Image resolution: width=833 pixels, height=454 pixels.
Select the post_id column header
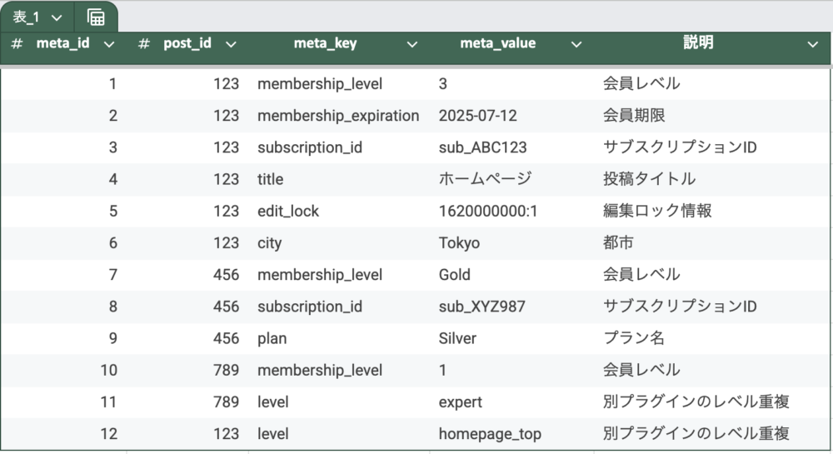tap(187, 43)
